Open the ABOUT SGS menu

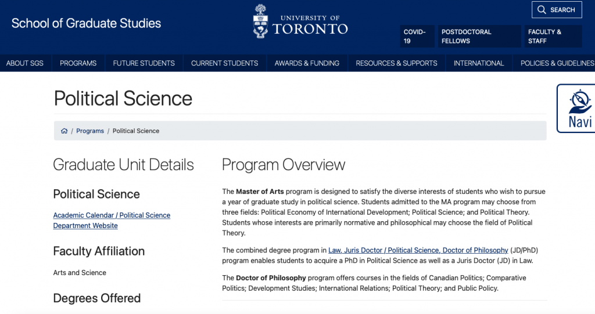pos(25,63)
